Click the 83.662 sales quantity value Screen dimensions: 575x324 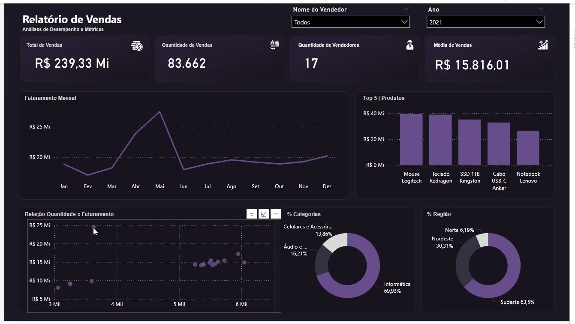[x=187, y=63]
